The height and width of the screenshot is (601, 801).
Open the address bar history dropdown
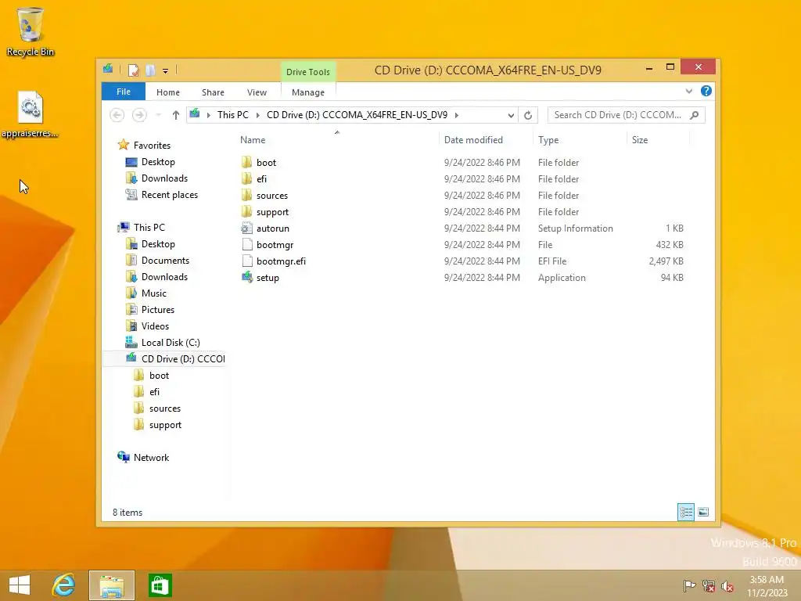coord(511,116)
